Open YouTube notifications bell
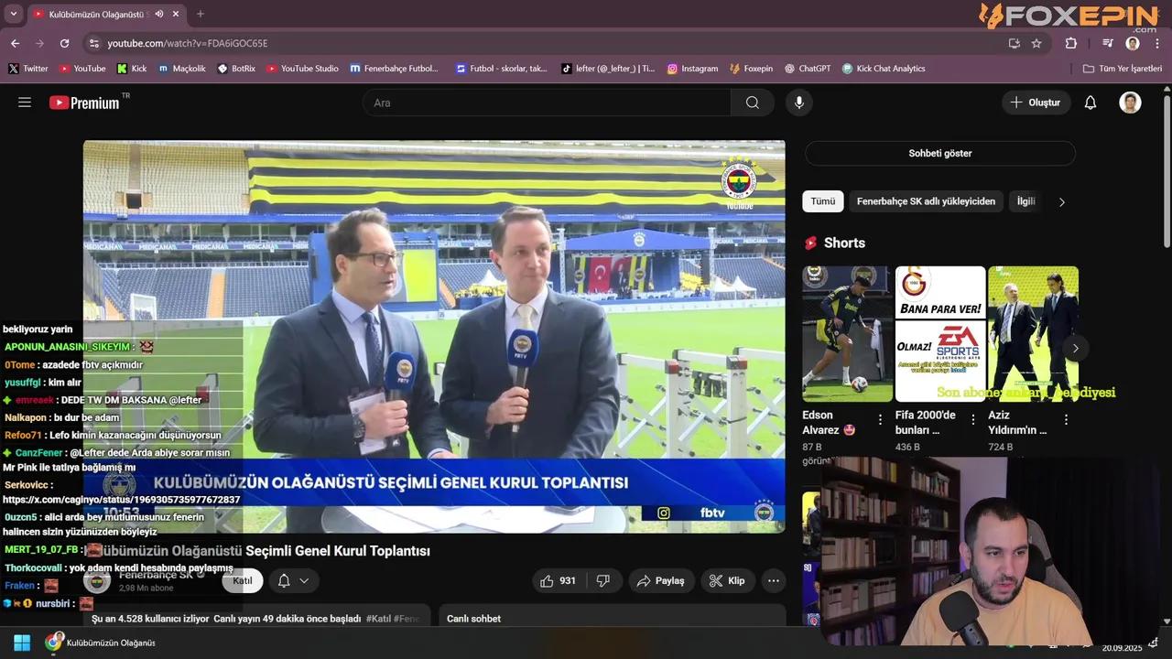The height and width of the screenshot is (659, 1172). 1091,103
